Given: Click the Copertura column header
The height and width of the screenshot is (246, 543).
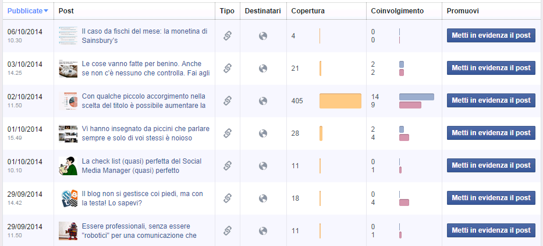Looking at the screenshot, I should click(x=308, y=11).
